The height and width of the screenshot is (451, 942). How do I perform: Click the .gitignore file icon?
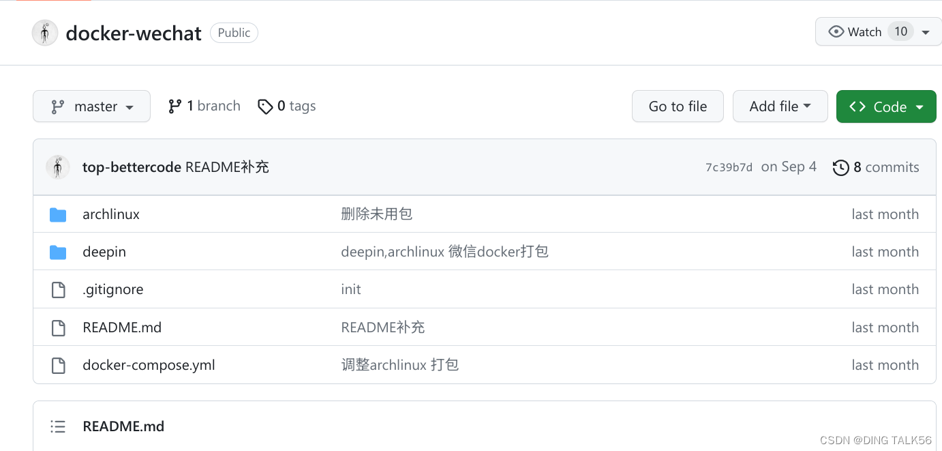pyautogui.click(x=58, y=289)
